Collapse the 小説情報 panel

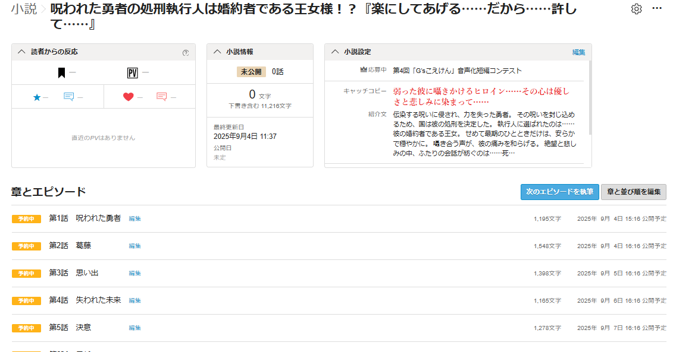217,52
